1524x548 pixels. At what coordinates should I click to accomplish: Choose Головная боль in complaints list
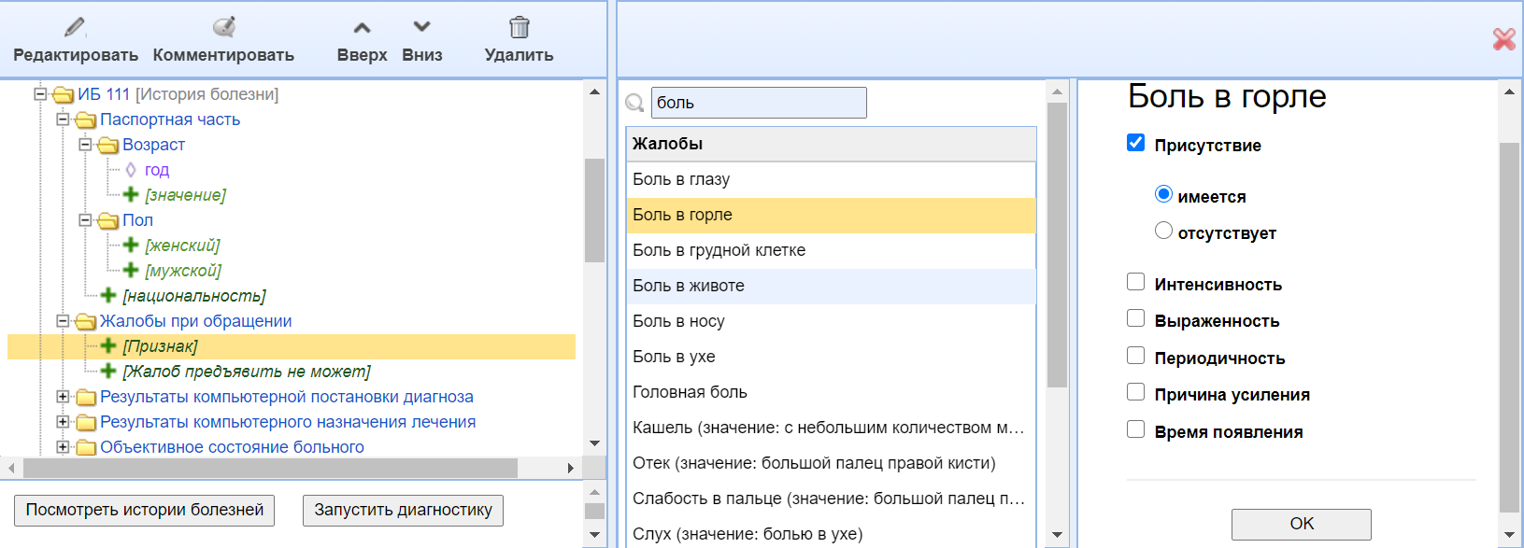pos(690,392)
